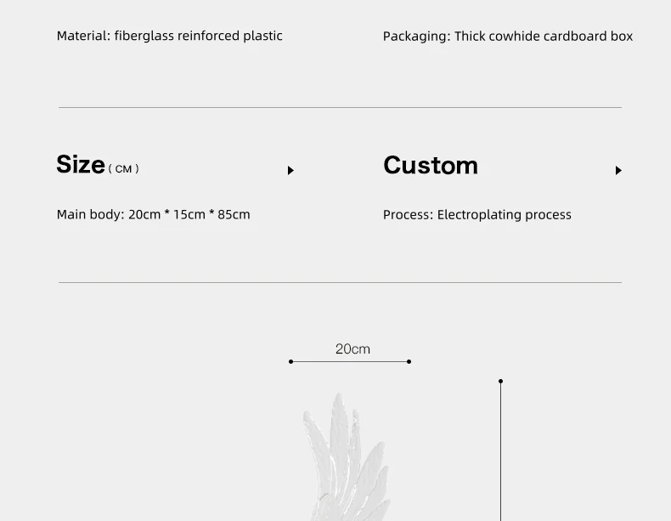Viewport: 671px width, 521px height.
Task: Select the Material fiberglass reinforced plastic text
Action: [x=170, y=36]
